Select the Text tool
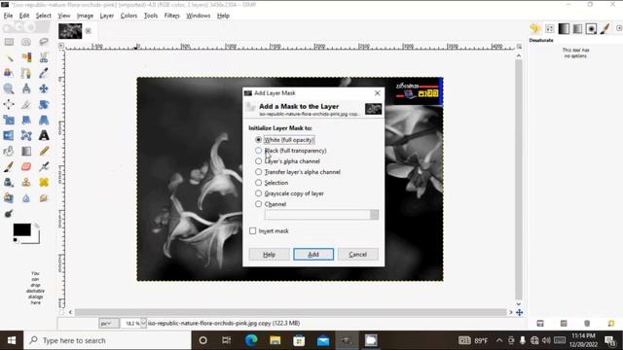Image resolution: width=623 pixels, height=350 pixels. [x=44, y=136]
